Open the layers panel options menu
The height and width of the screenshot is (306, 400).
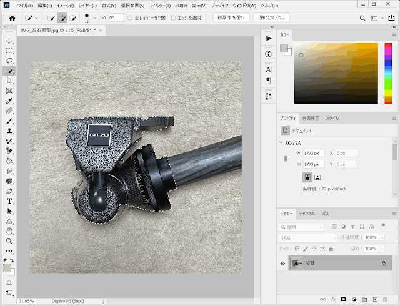(394, 214)
